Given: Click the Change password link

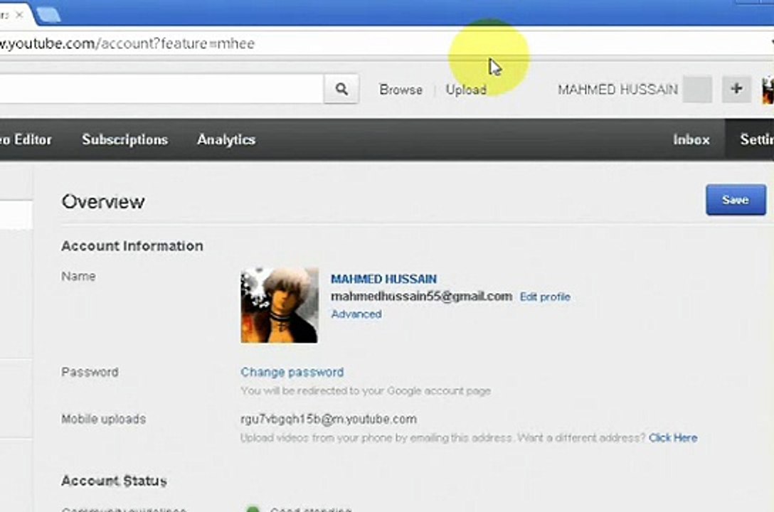Looking at the screenshot, I should 292,372.
